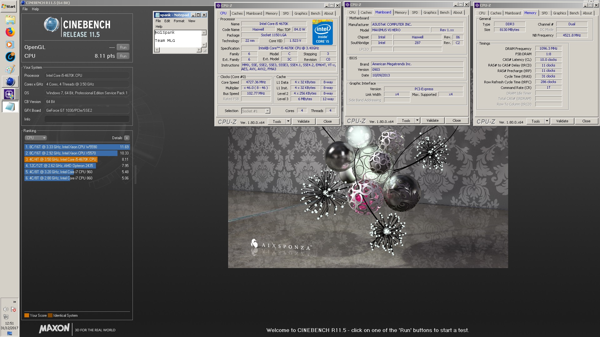Run the CPU benchmark

point(123,56)
